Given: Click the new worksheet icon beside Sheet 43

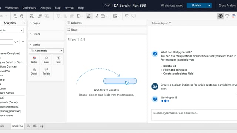Looking at the screenshot, I should tap(28, 126).
